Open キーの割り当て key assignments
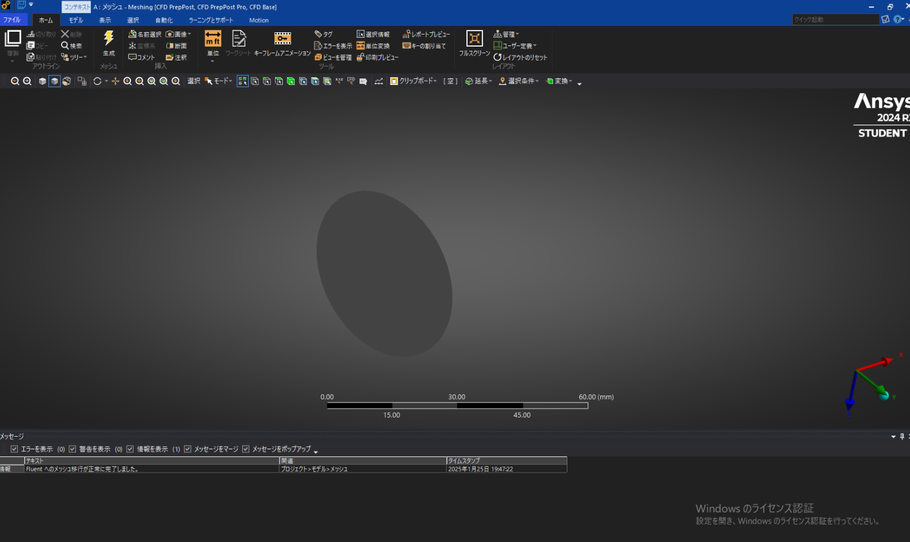This screenshot has height=542, width=910. (424, 45)
